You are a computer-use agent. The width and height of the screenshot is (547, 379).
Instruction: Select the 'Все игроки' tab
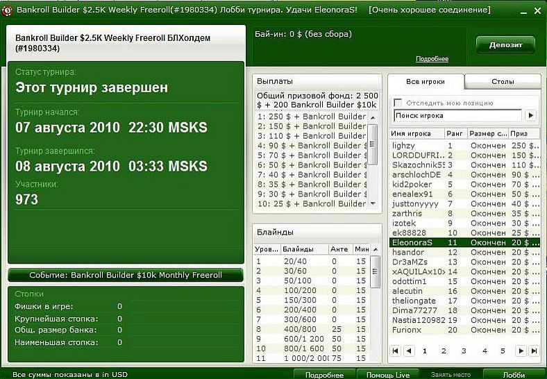coord(426,82)
